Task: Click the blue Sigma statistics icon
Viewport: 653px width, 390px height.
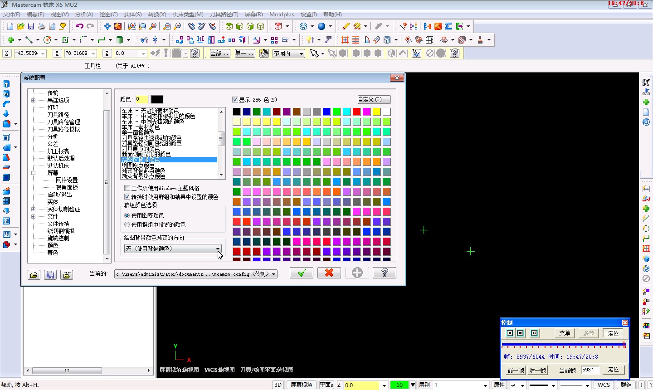Action: [x=448, y=26]
